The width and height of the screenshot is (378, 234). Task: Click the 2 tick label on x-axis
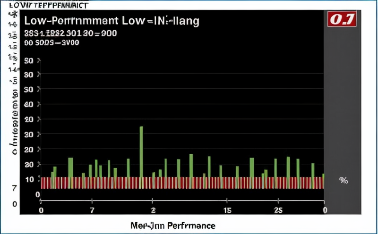pos(153,210)
